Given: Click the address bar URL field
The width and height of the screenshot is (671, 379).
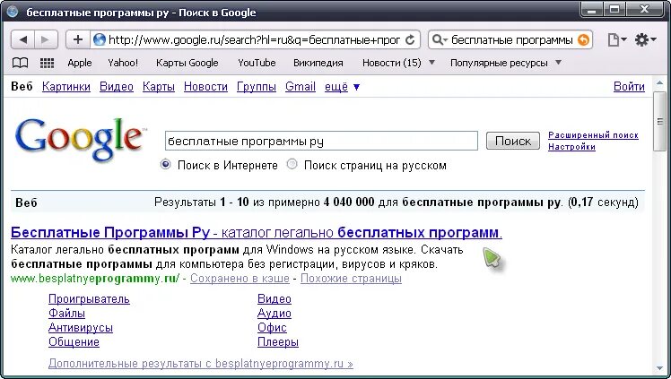Looking at the screenshot, I should (254, 39).
